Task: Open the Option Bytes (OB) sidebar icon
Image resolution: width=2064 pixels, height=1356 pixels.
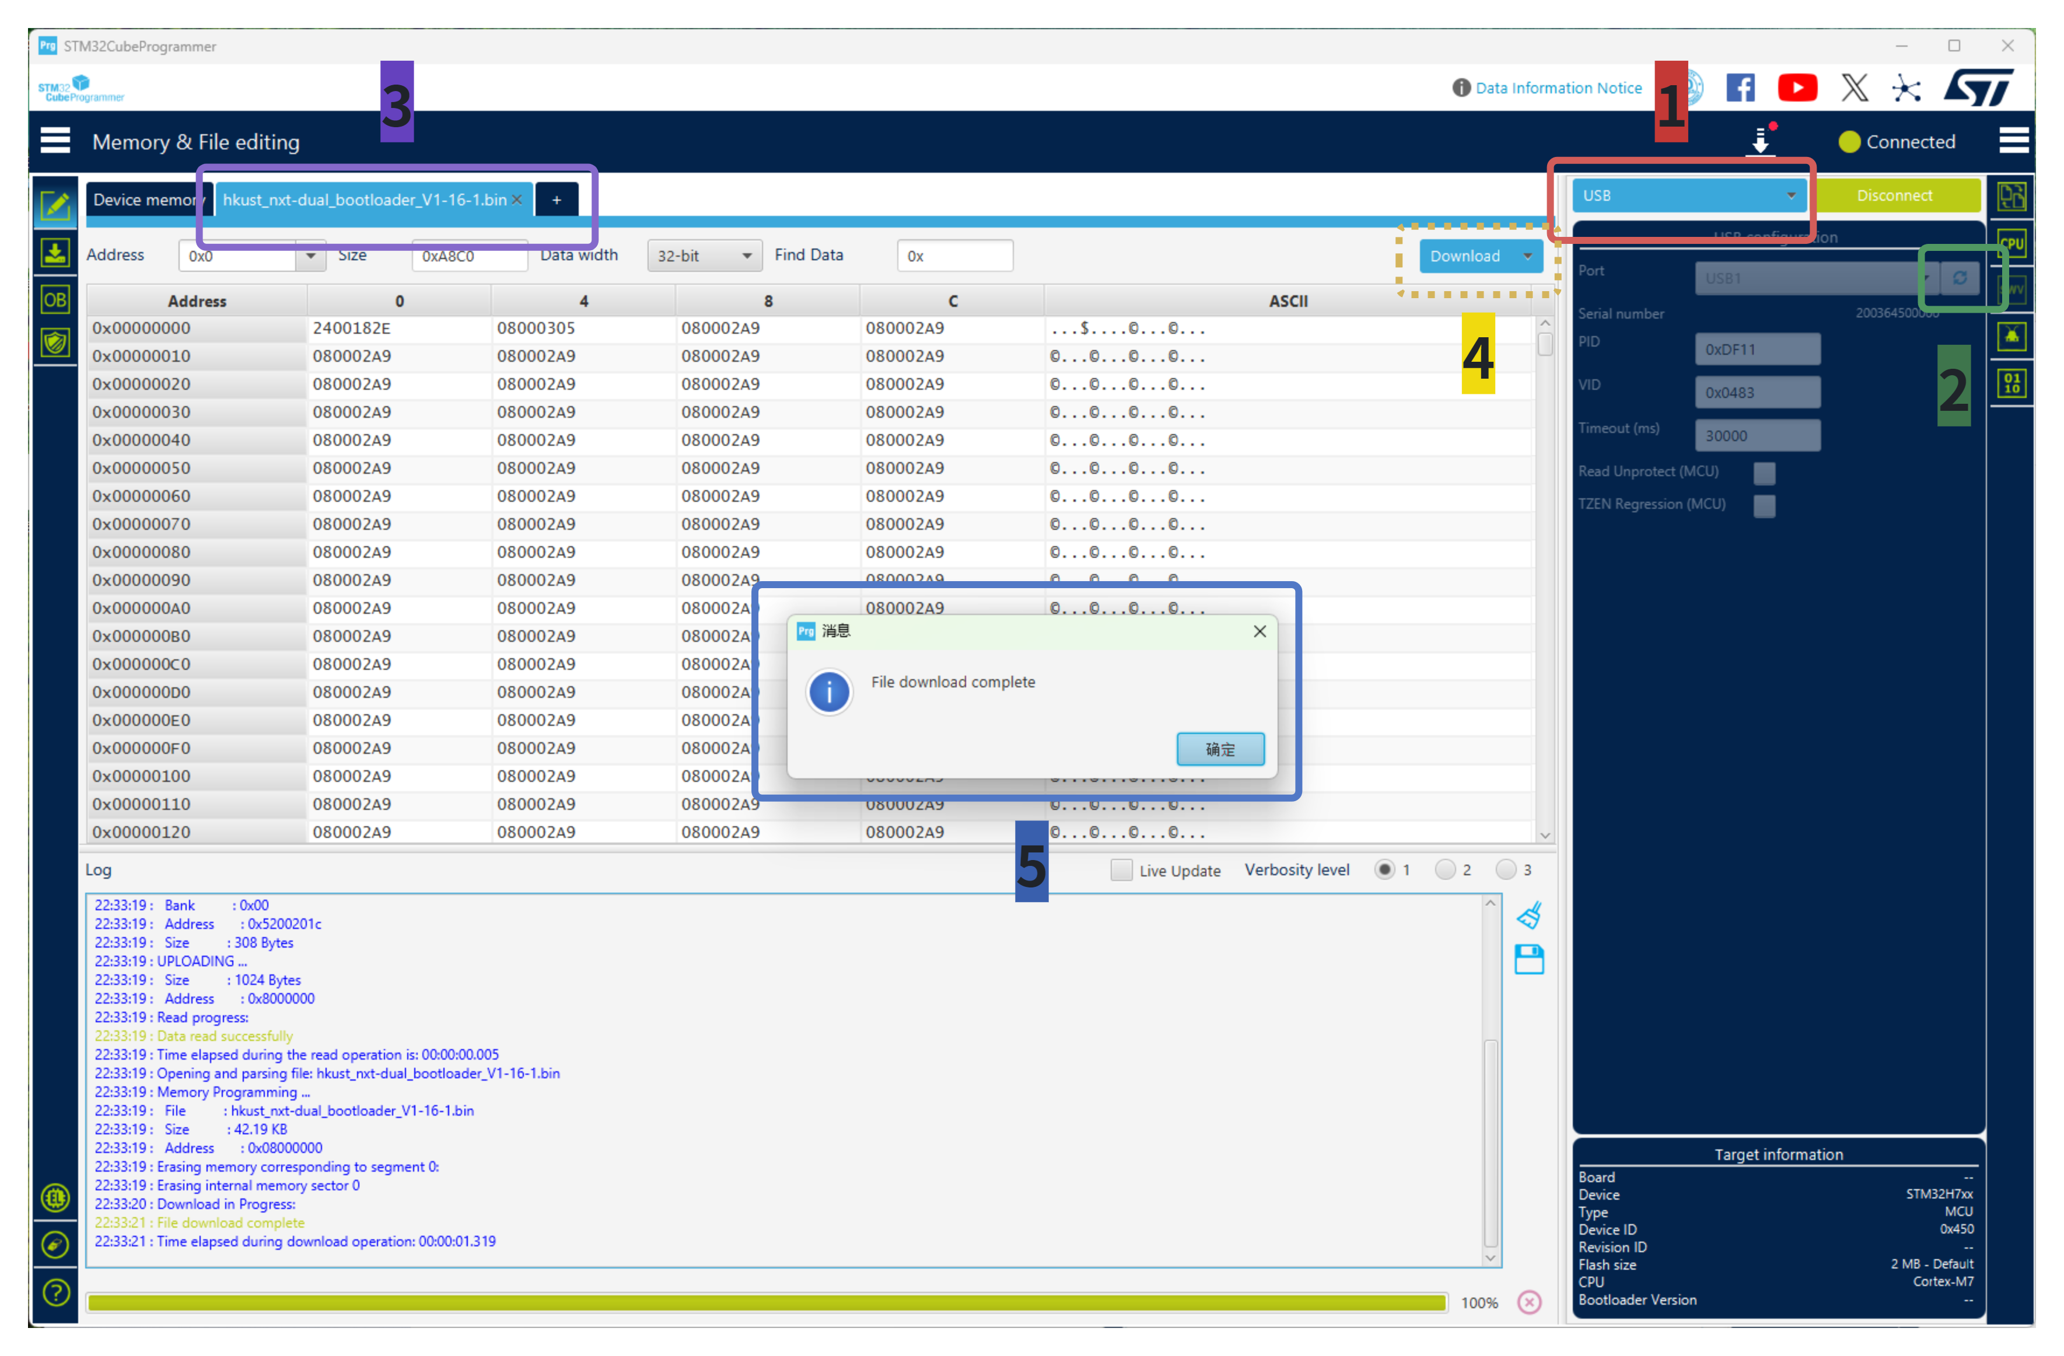Action: (x=55, y=299)
